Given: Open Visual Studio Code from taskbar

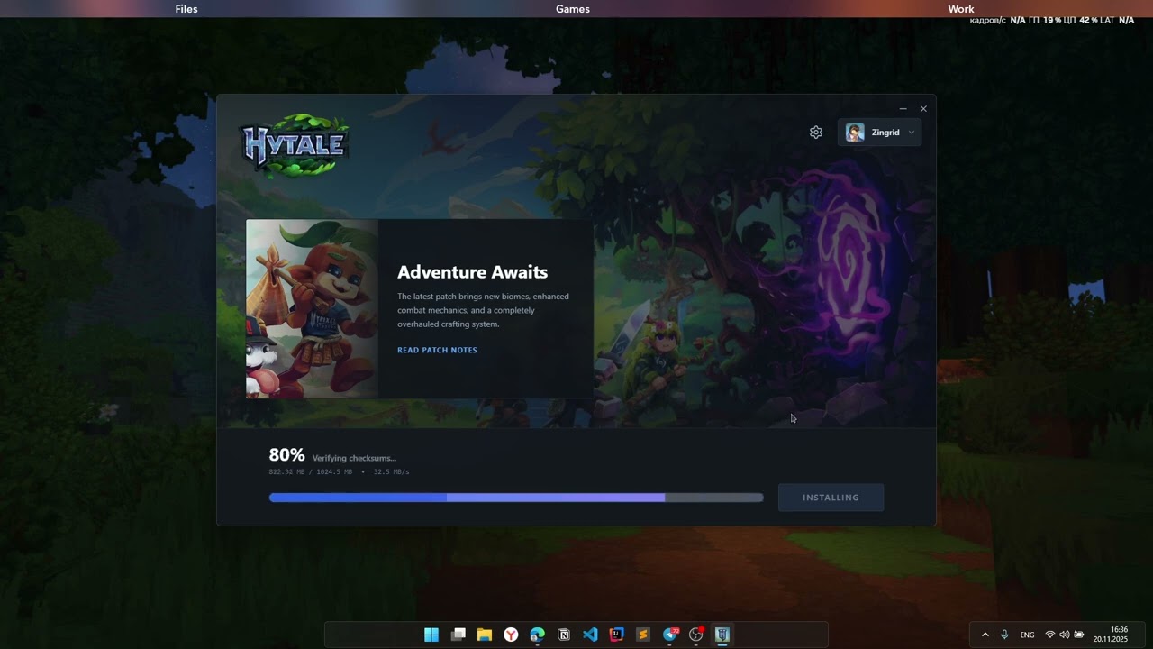Looking at the screenshot, I should pyautogui.click(x=590, y=635).
